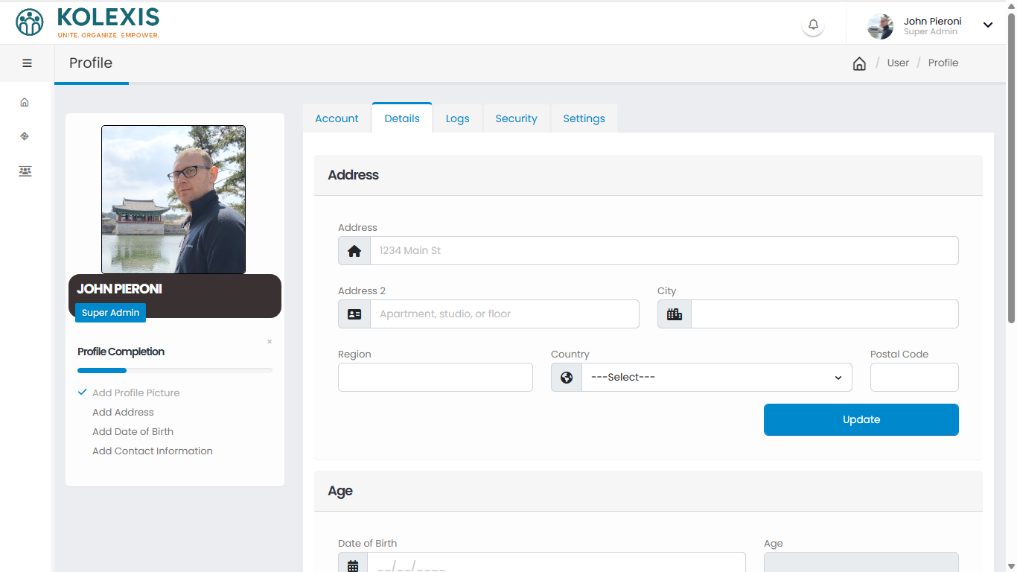Image resolution: width=1017 pixels, height=572 pixels.
Task: Click the Super Admin badge
Action: [110, 313]
